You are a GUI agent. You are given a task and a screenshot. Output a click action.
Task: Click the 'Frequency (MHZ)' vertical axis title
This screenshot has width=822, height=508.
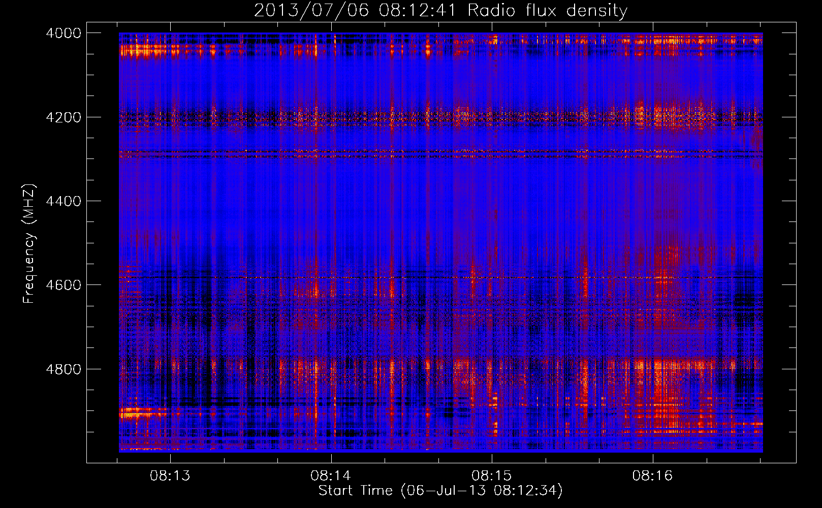pos(29,244)
